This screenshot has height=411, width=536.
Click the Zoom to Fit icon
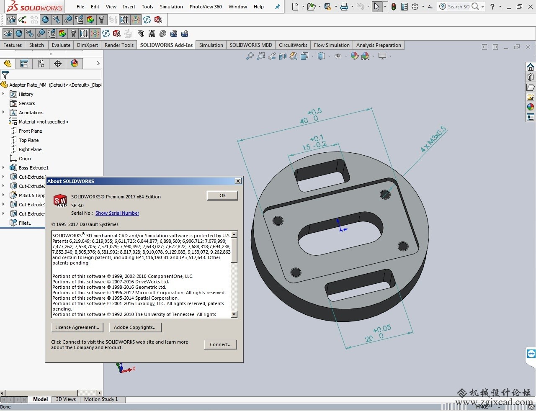(x=250, y=56)
